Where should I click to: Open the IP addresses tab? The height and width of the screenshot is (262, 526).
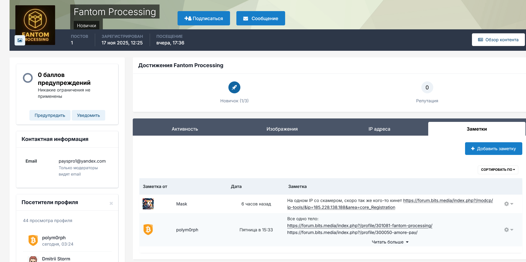pos(379,129)
